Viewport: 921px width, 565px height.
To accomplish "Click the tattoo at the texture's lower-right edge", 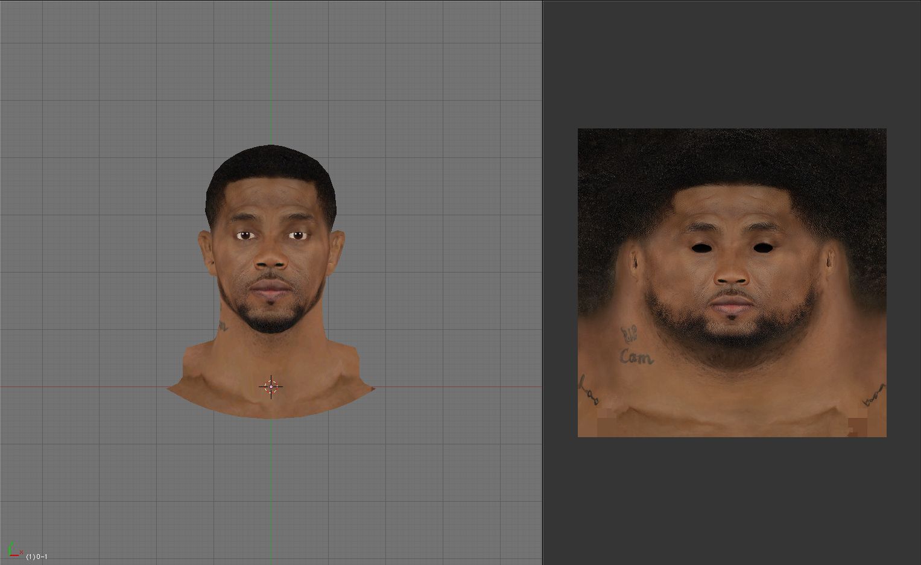I will point(874,394).
